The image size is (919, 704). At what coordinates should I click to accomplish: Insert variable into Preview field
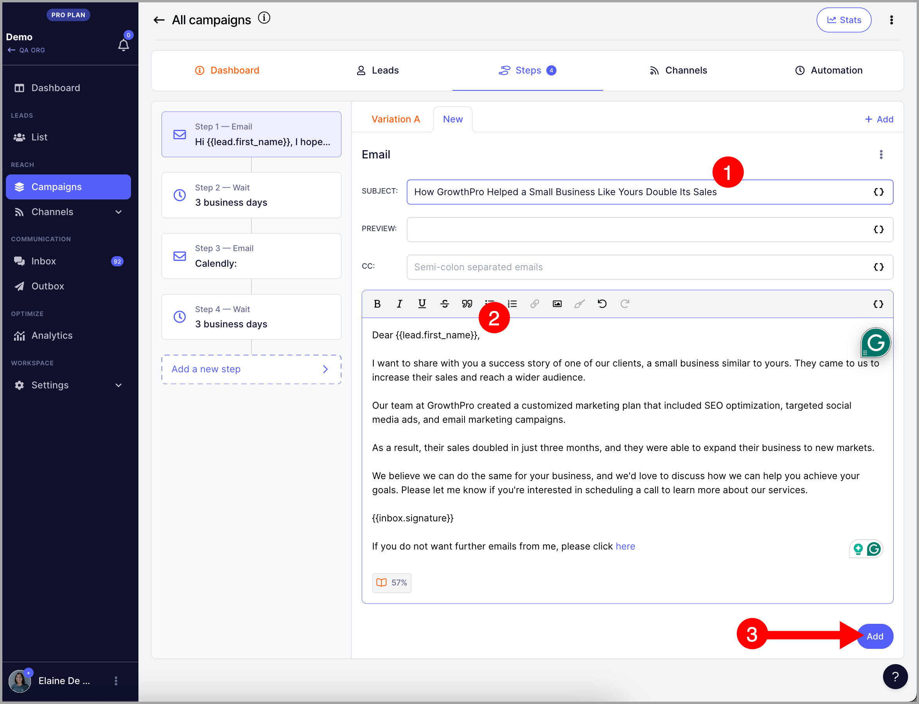tap(879, 229)
